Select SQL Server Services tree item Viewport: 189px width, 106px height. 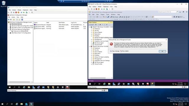click(x=17, y=24)
